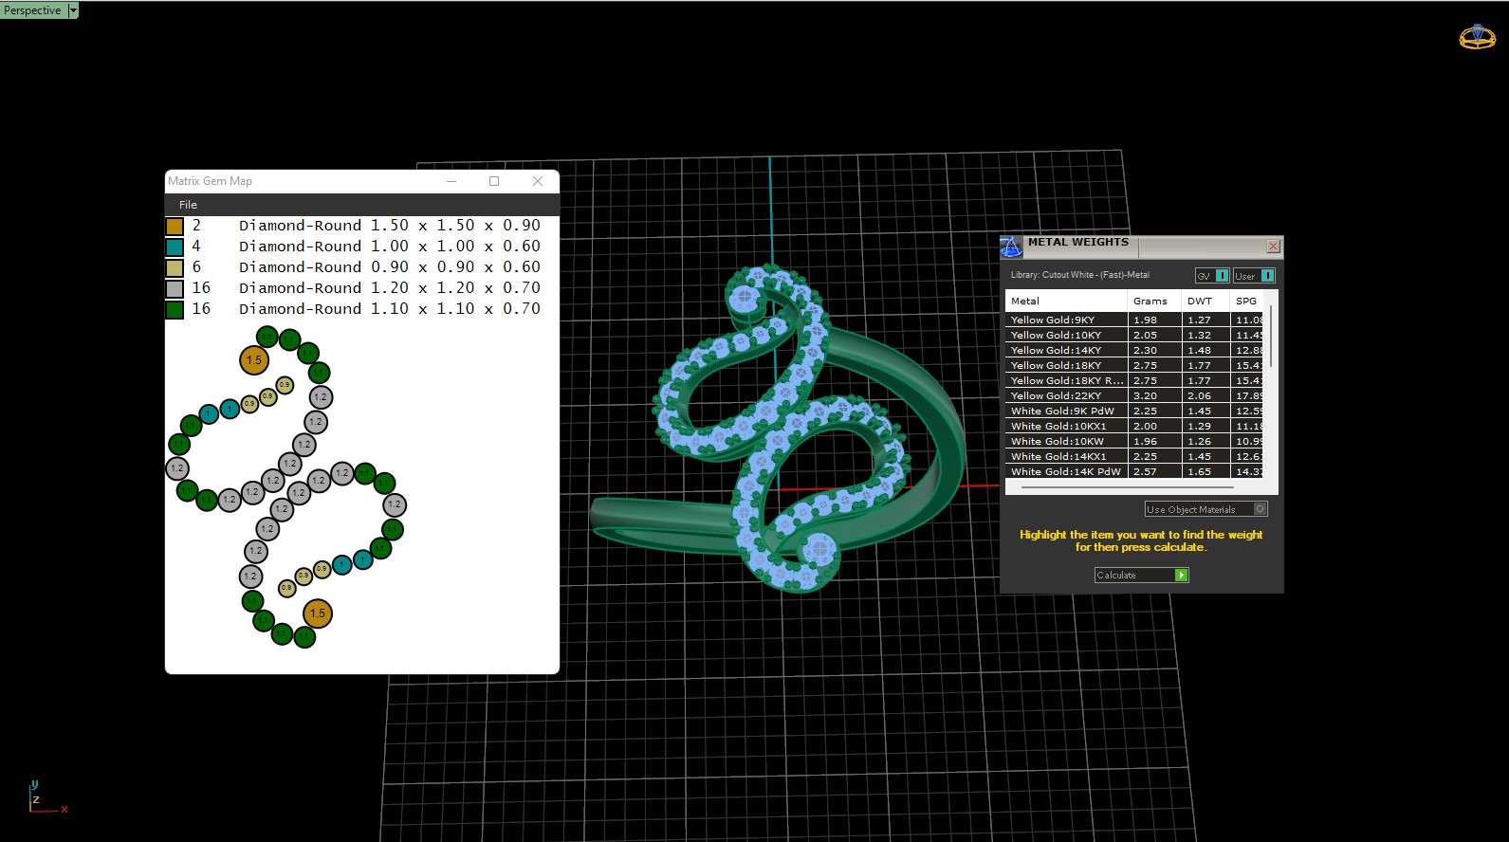This screenshot has height=842, width=1509.
Task: Click the Perspective viewport label
Action: click(32, 10)
